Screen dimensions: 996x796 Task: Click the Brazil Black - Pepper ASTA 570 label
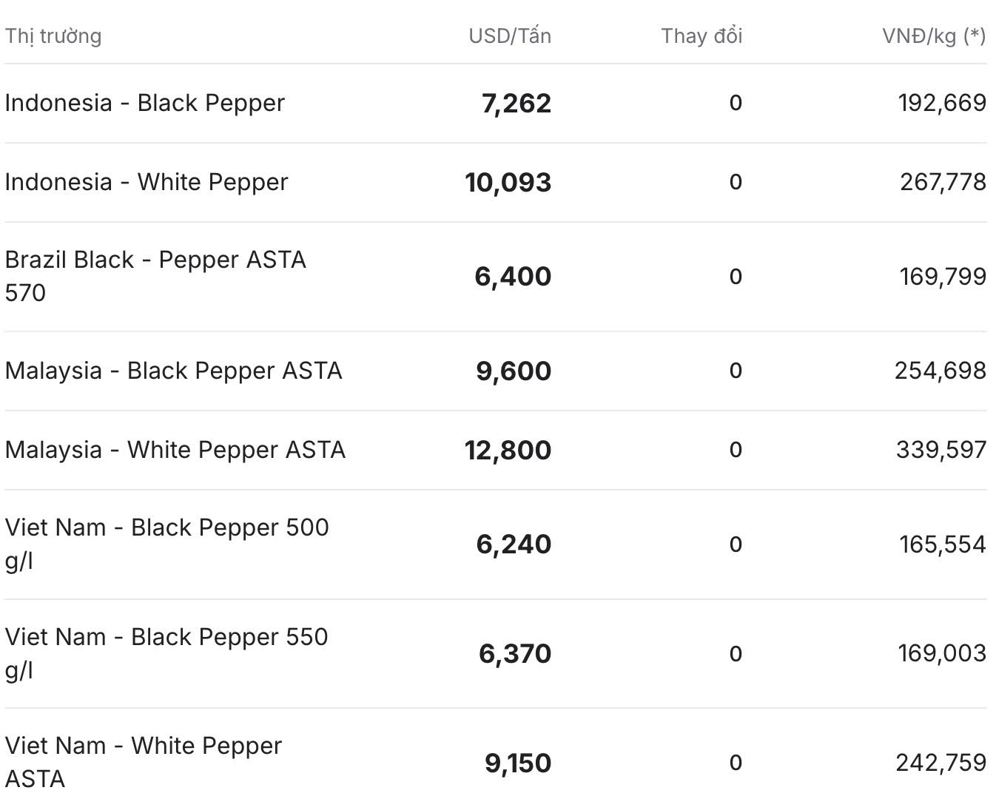point(155,276)
